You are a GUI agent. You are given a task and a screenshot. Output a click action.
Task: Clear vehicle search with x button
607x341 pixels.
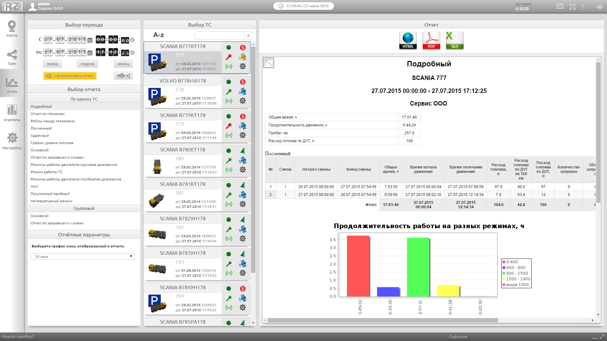(249, 35)
